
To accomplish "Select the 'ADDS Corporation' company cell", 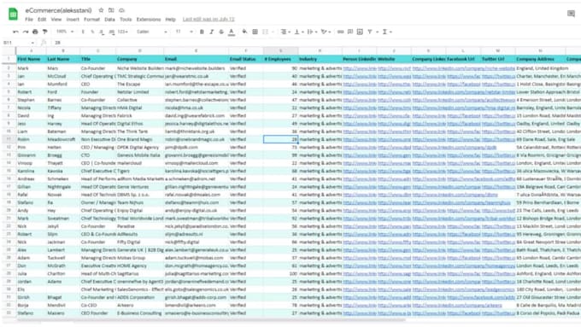I will [139, 297].
